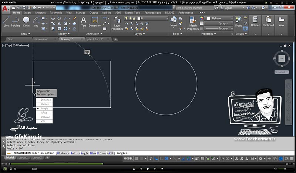Viewport: 296px width, 173px height.
Task: Expand the Draw panel
Action: tap(26, 34)
